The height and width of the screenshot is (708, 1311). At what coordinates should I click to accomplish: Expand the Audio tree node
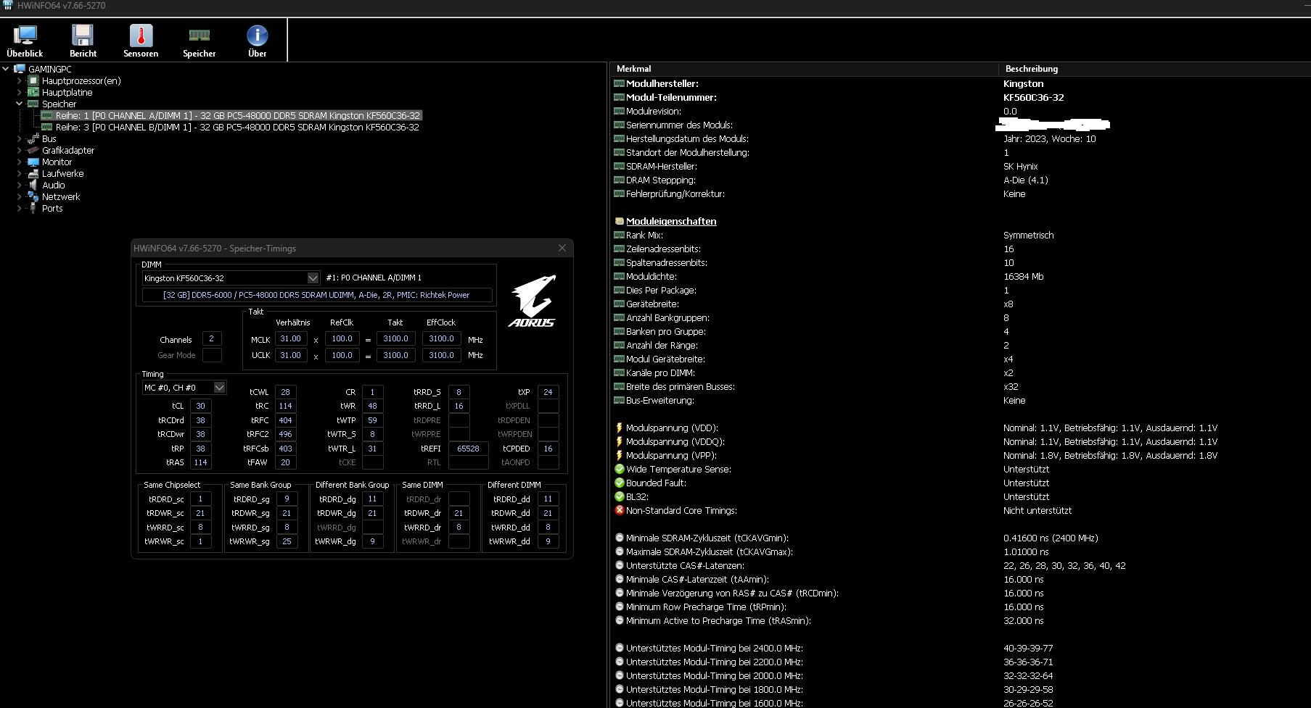tap(20, 185)
